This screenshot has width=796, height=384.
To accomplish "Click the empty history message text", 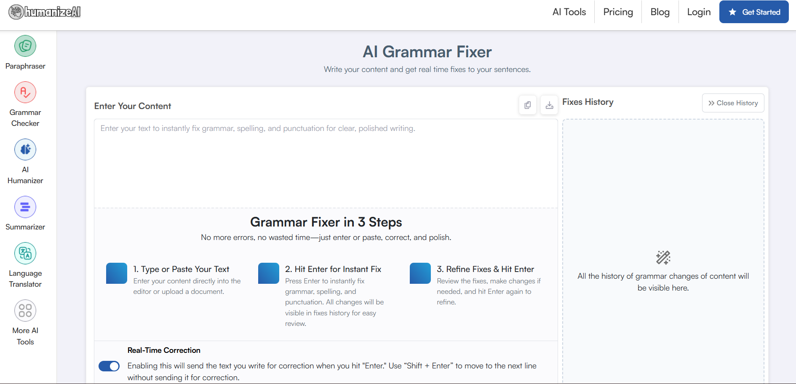I will pyautogui.click(x=663, y=282).
